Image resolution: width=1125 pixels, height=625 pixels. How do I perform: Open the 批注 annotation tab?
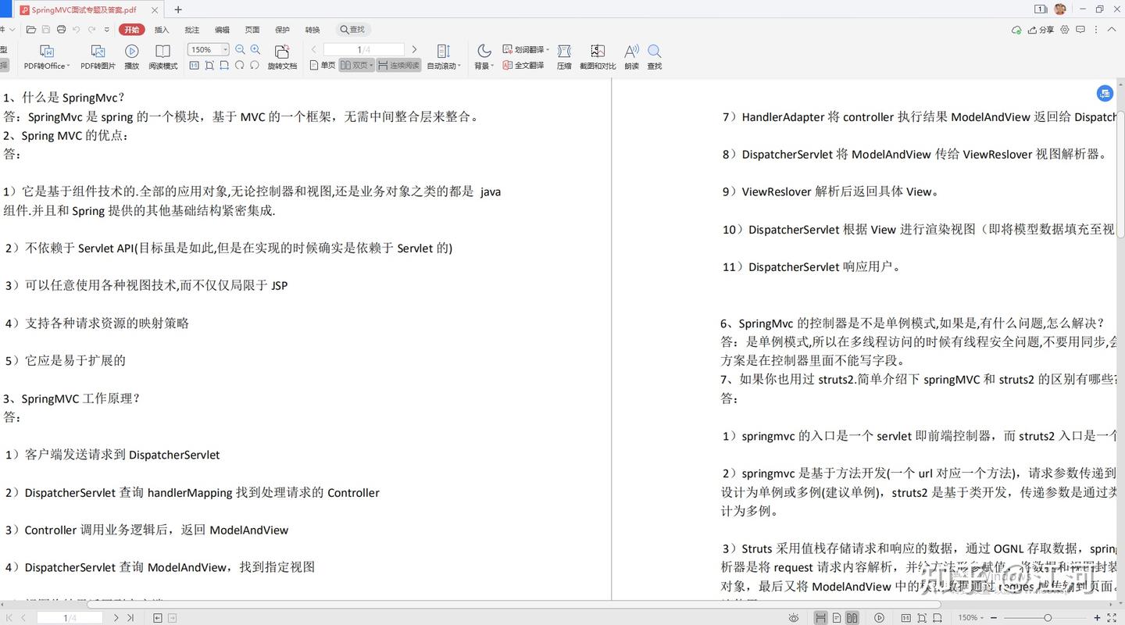pyautogui.click(x=191, y=29)
